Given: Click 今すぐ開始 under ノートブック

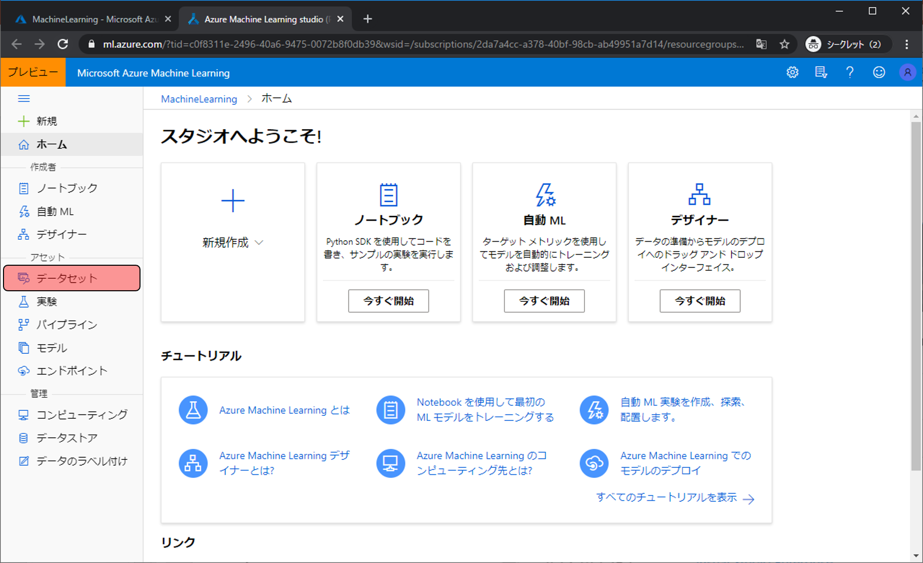Looking at the screenshot, I should point(388,301).
